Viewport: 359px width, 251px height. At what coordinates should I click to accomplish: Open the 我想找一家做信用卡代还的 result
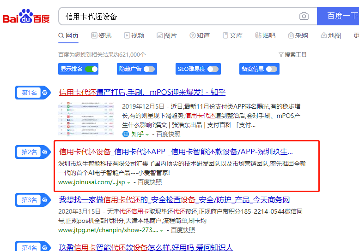(x=175, y=200)
